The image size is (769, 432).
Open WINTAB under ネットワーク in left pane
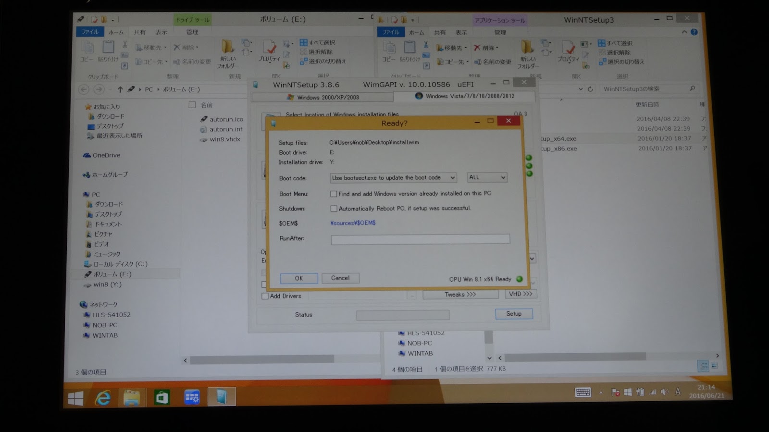pyautogui.click(x=100, y=335)
